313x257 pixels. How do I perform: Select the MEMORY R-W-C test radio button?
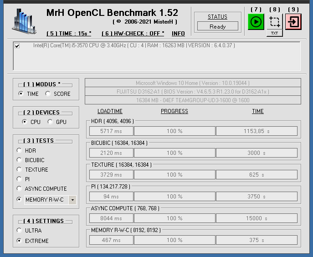click(19, 199)
